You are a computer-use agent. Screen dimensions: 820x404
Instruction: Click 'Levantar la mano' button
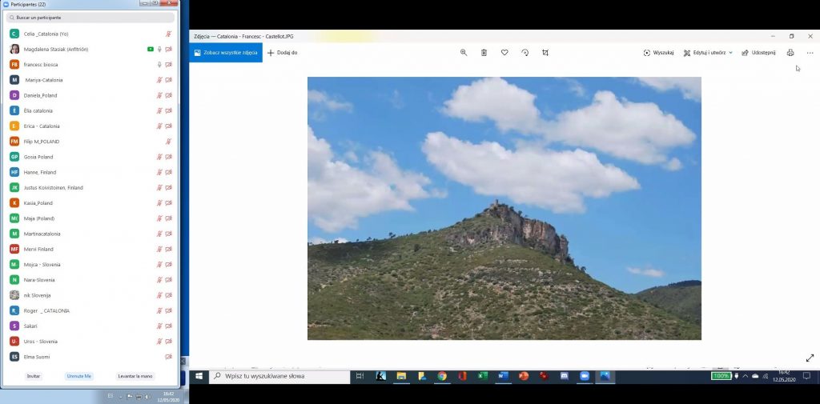click(x=135, y=376)
